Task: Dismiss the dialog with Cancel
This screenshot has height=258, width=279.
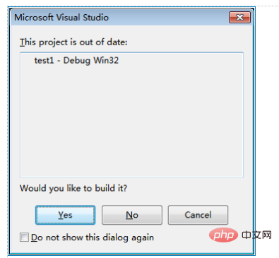Action: 198,215
